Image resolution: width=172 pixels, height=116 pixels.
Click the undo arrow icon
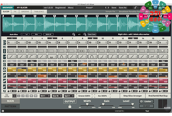pyautogui.click(x=136, y=8)
